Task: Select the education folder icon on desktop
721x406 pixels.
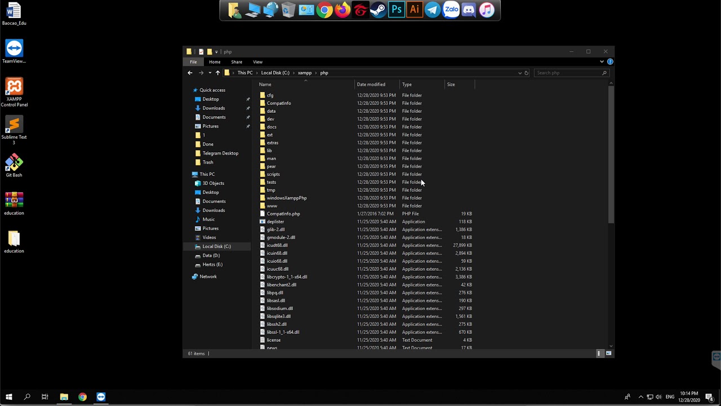Action: coord(14,241)
